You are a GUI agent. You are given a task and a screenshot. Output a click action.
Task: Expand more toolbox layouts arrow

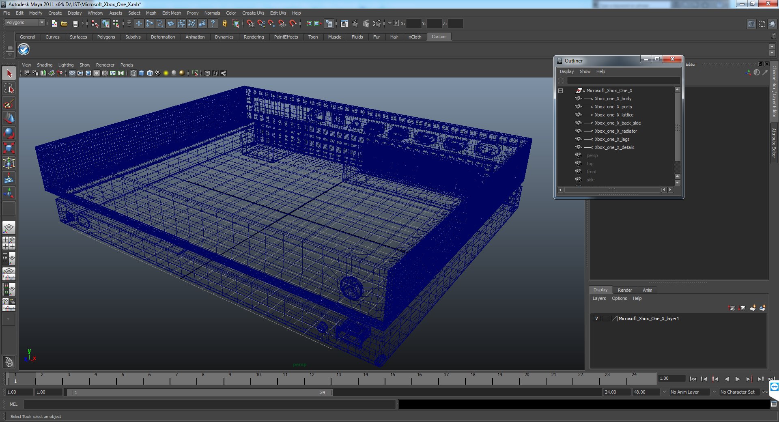(x=9, y=319)
